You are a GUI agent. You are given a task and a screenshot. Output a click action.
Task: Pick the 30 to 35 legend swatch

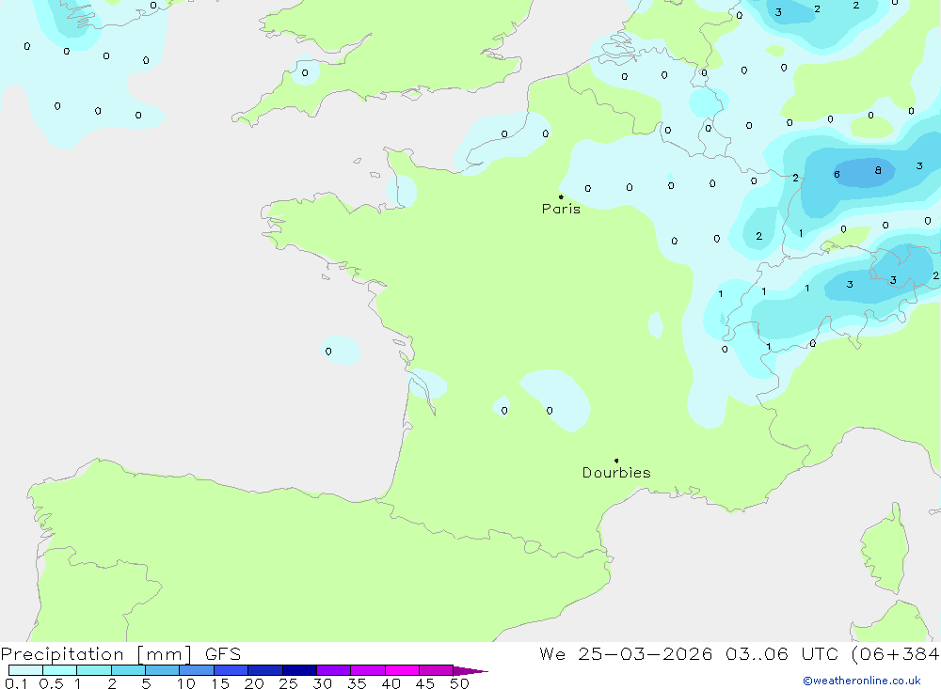tap(334, 670)
